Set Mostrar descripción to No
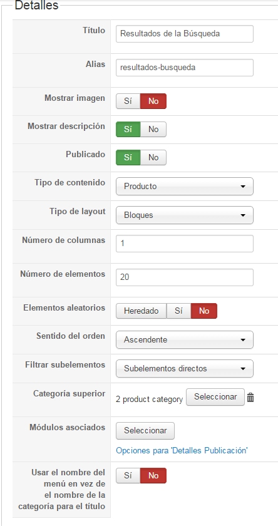 pos(153,129)
